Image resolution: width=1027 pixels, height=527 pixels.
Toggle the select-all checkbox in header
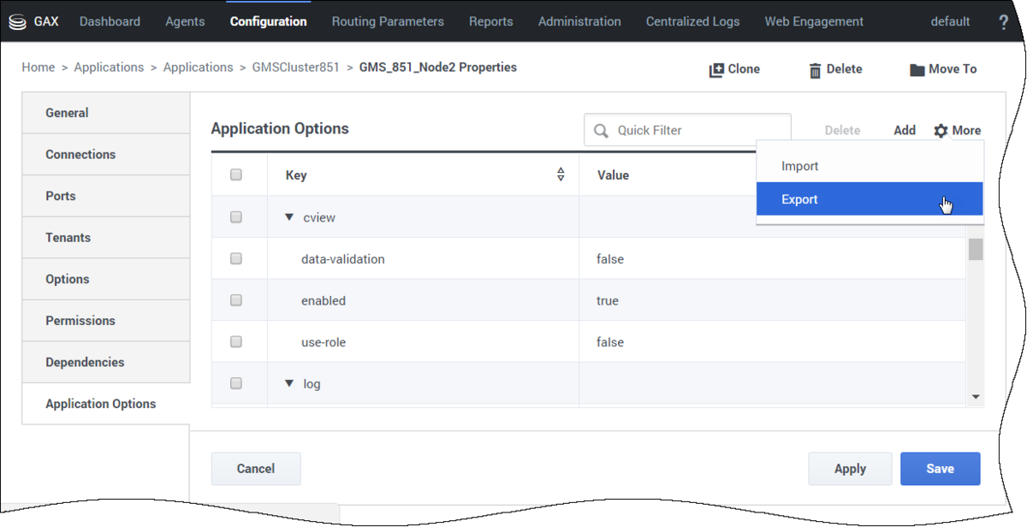(236, 175)
